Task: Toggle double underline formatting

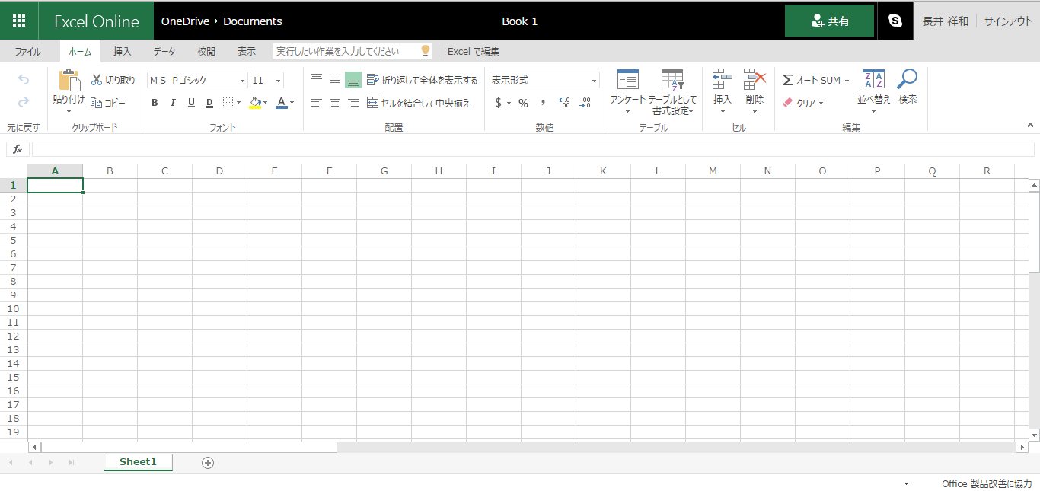Action: tap(209, 103)
